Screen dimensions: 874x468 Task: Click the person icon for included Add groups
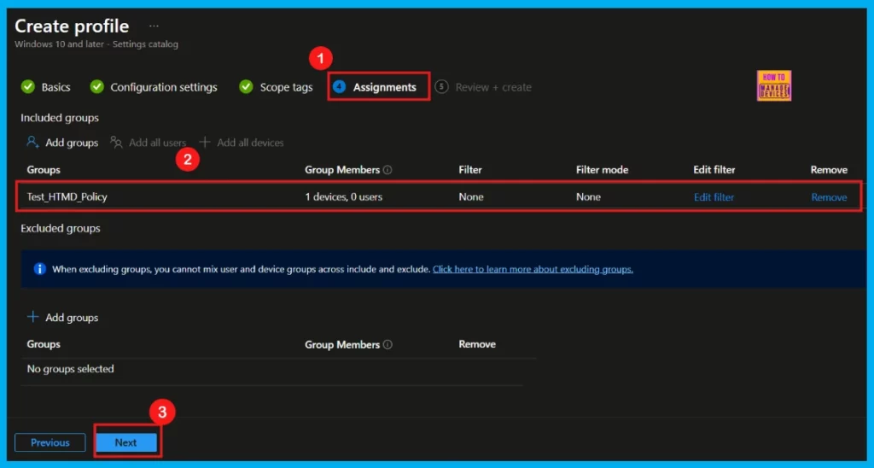32,143
